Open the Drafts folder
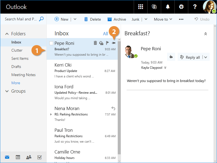This screenshot has height=163, width=217. 16,67
